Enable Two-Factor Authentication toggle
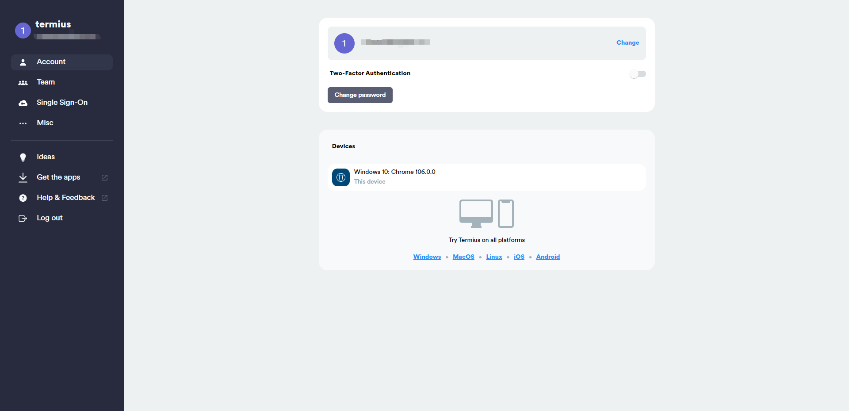 (638, 74)
